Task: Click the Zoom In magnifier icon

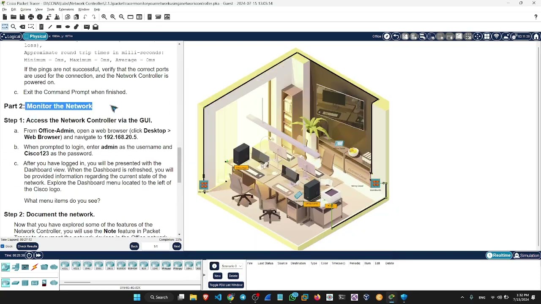Action: click(104, 17)
